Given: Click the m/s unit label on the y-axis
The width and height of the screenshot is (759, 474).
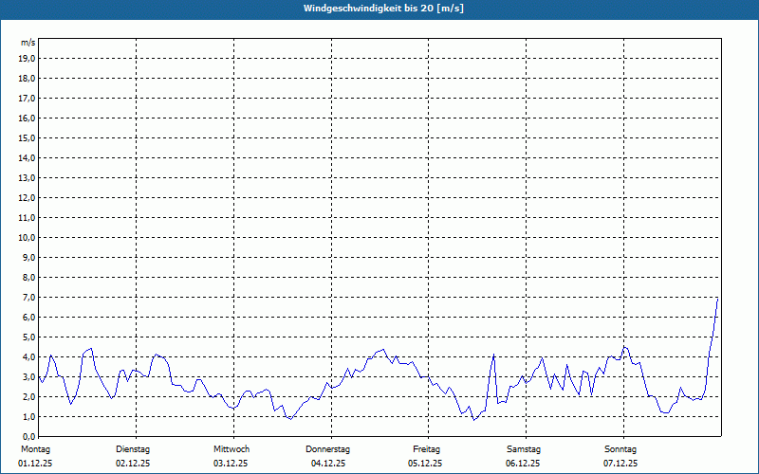Looking at the screenshot, I should [x=28, y=43].
